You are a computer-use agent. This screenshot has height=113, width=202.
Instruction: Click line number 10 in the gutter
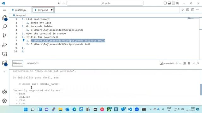point(15,51)
